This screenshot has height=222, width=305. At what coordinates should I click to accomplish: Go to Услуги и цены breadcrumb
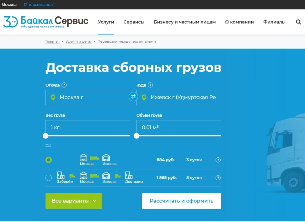78,41
